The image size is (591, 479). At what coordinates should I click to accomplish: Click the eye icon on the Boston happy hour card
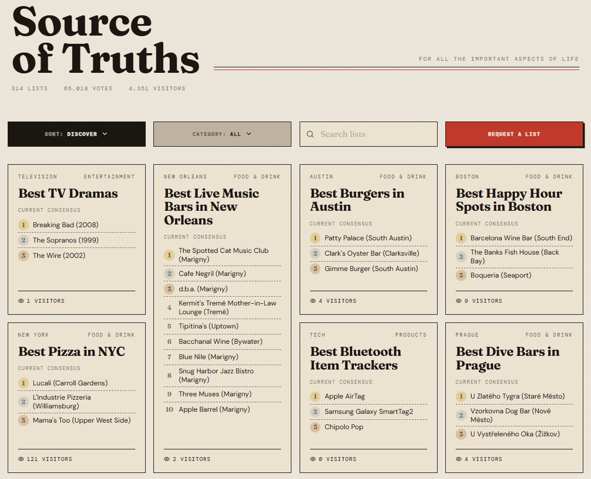point(458,301)
